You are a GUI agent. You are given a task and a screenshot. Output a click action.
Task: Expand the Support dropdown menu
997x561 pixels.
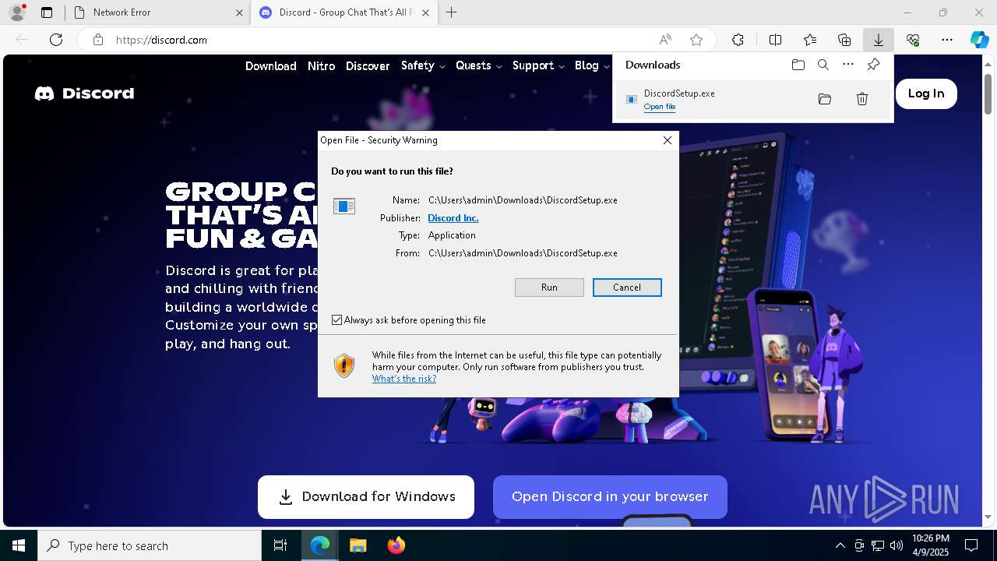pos(538,65)
